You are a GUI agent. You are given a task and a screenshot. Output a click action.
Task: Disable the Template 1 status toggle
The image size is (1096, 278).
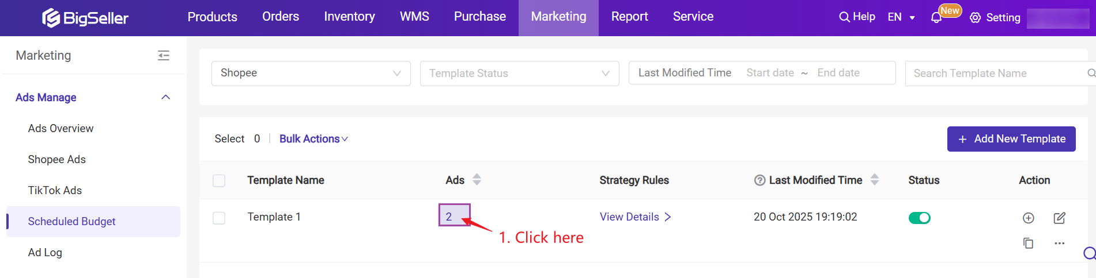click(x=919, y=218)
